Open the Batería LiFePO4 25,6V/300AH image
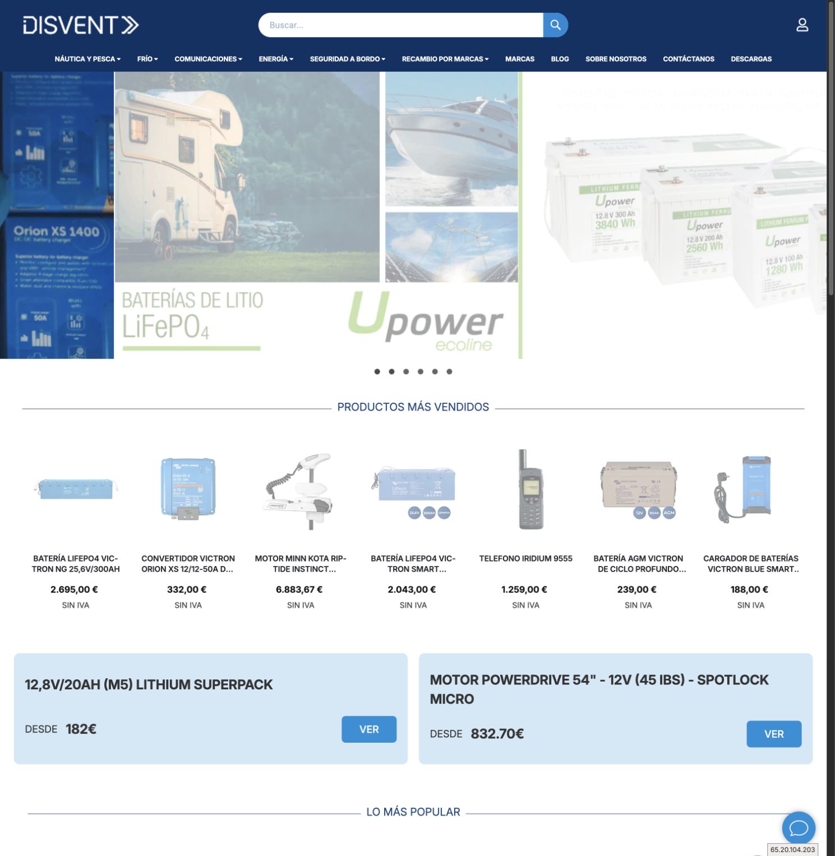Viewport: 835px width, 856px height. pos(76,489)
